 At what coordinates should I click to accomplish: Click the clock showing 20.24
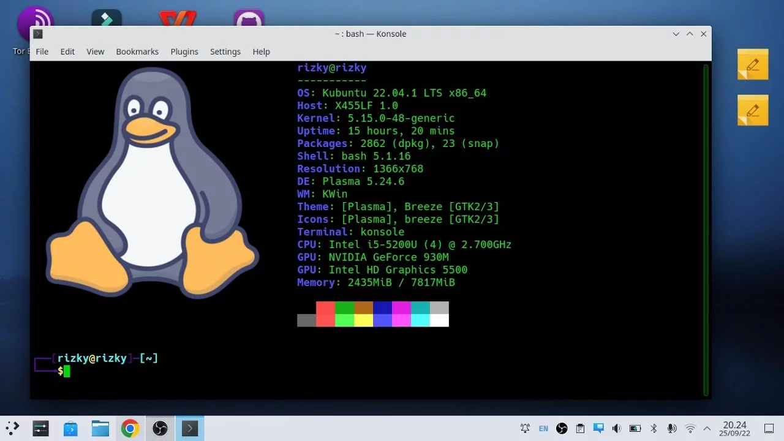click(x=734, y=429)
